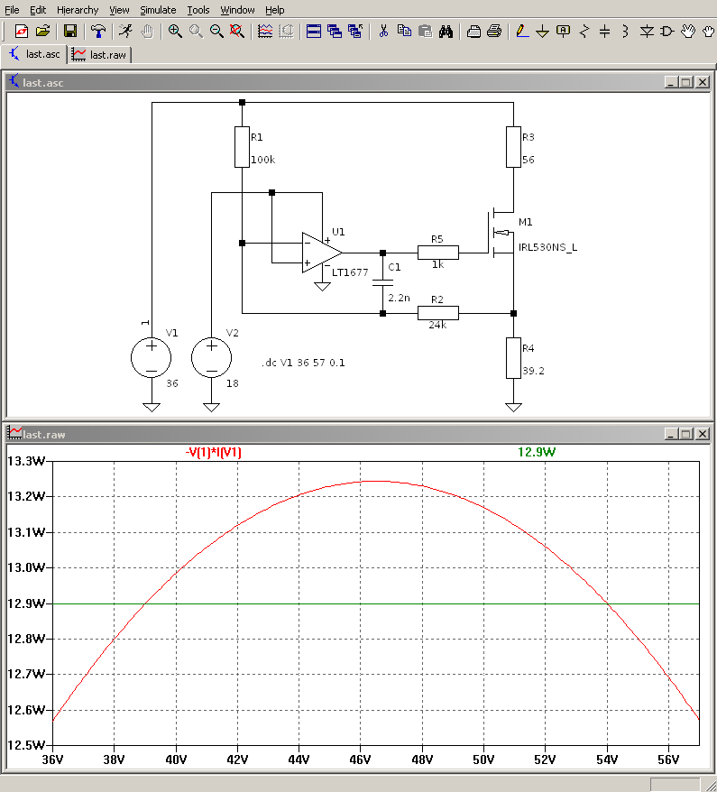Open Control Panel hammer icon
Viewport: 717px width, 792px height.
pyautogui.click(x=98, y=32)
